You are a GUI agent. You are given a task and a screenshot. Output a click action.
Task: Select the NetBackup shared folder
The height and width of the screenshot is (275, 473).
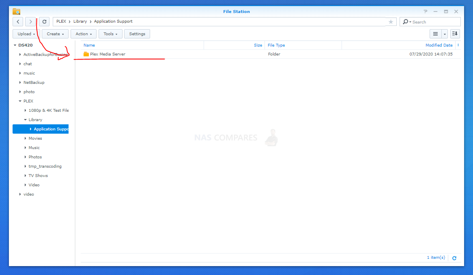click(34, 83)
